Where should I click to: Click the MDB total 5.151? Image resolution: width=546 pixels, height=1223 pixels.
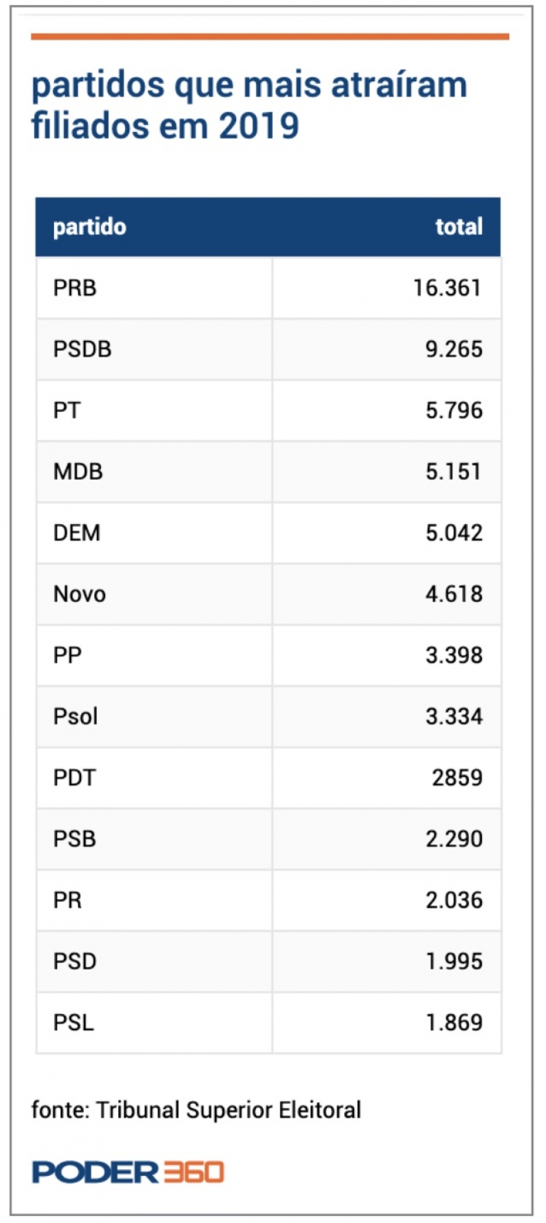tap(454, 471)
